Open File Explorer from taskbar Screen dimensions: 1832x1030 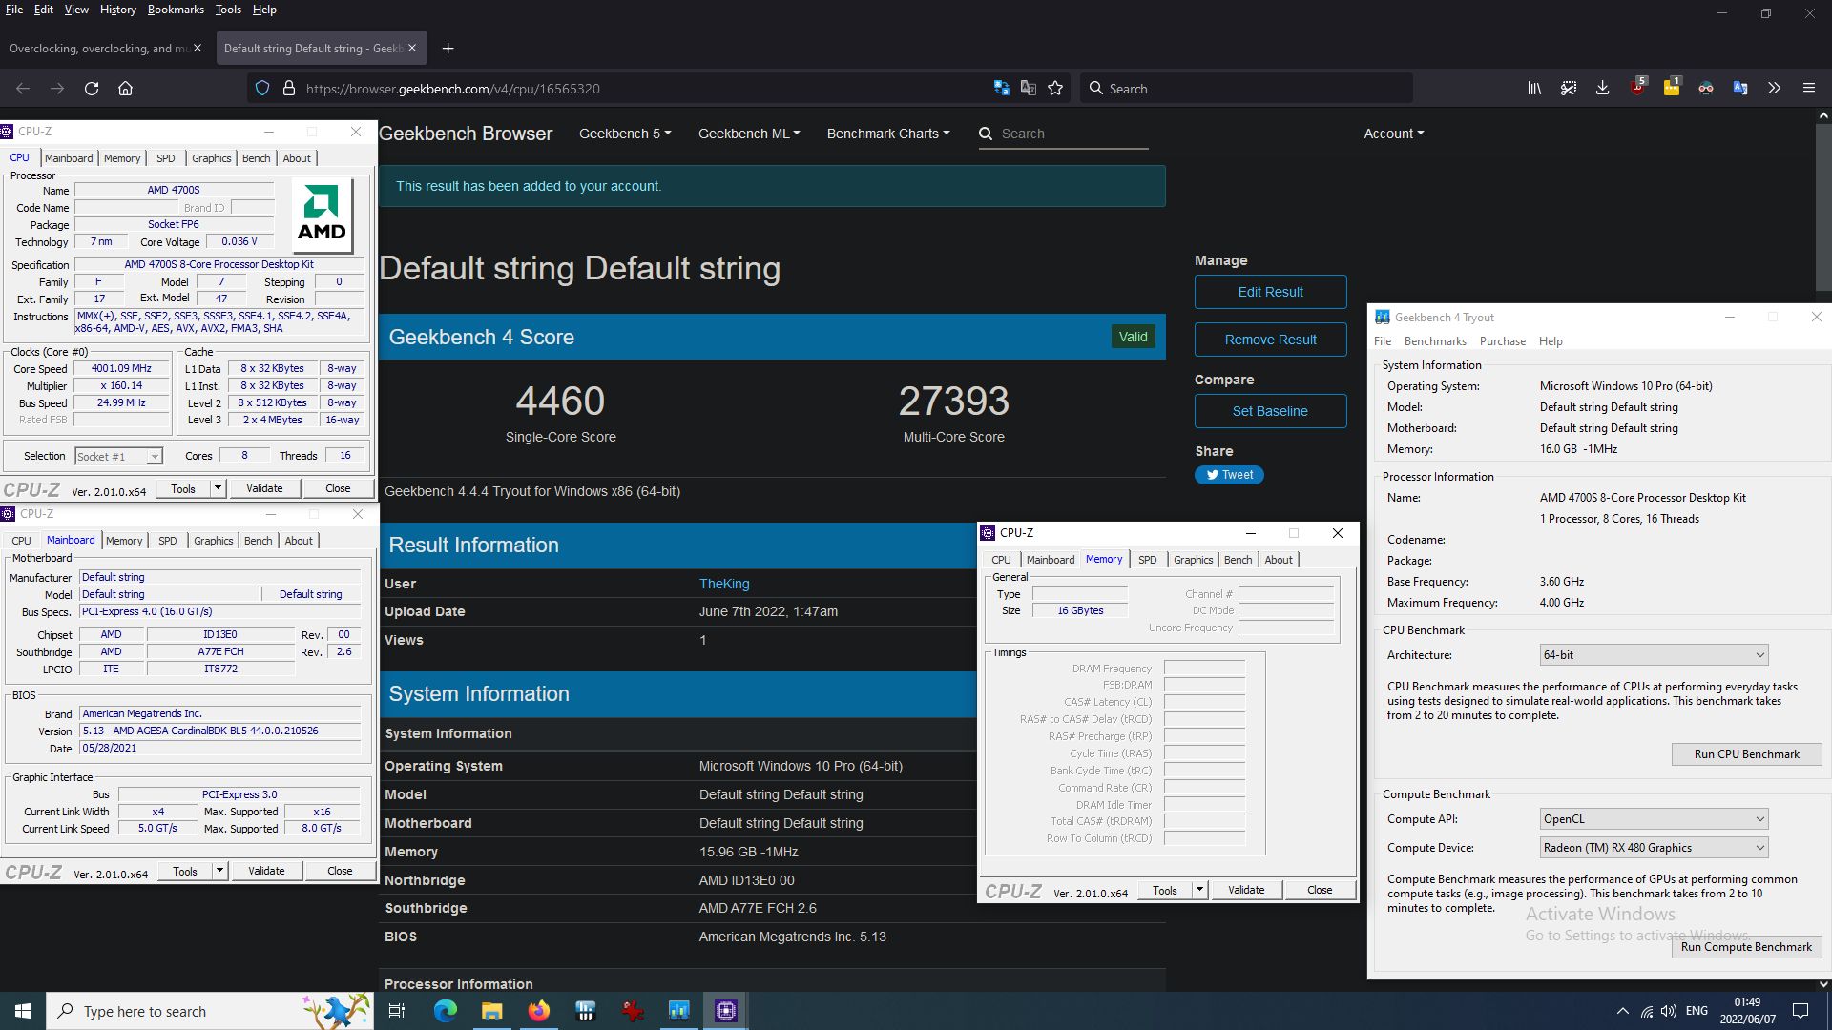coord(492,1011)
